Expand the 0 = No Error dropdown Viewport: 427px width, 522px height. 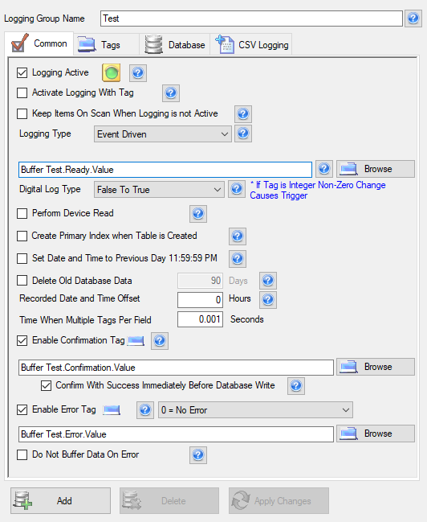click(x=255, y=410)
